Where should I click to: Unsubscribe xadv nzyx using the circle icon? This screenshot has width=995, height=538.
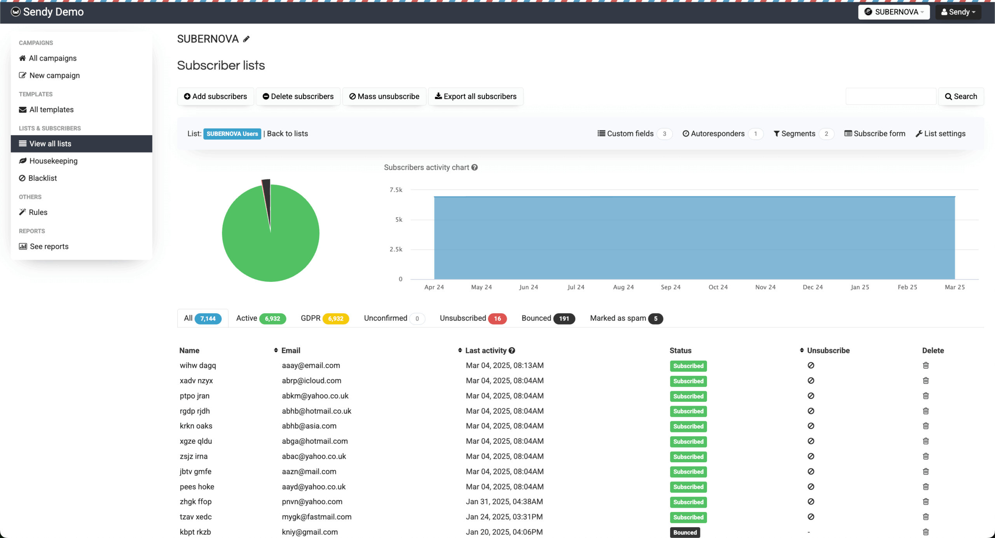[811, 380]
